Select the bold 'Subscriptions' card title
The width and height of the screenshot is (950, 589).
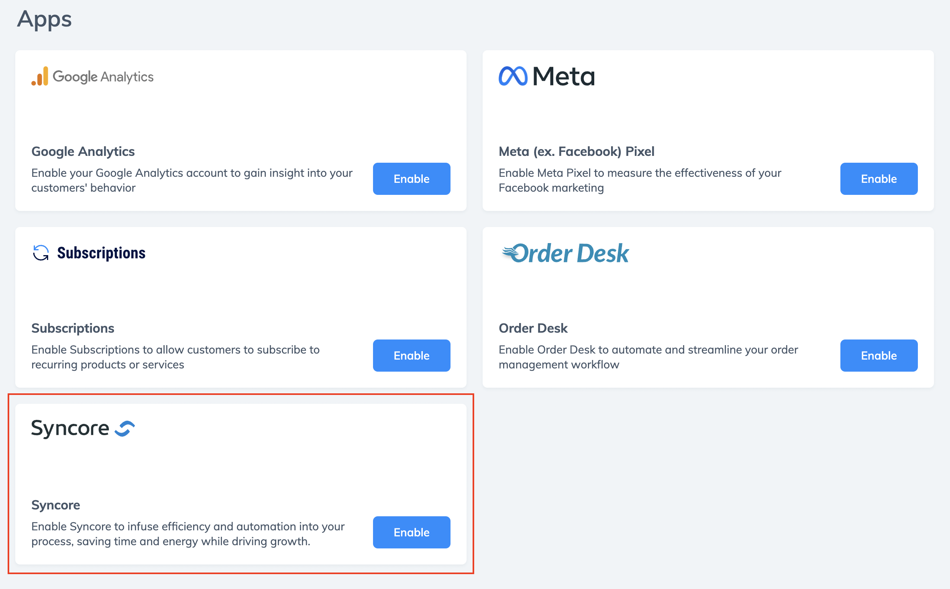tap(73, 328)
